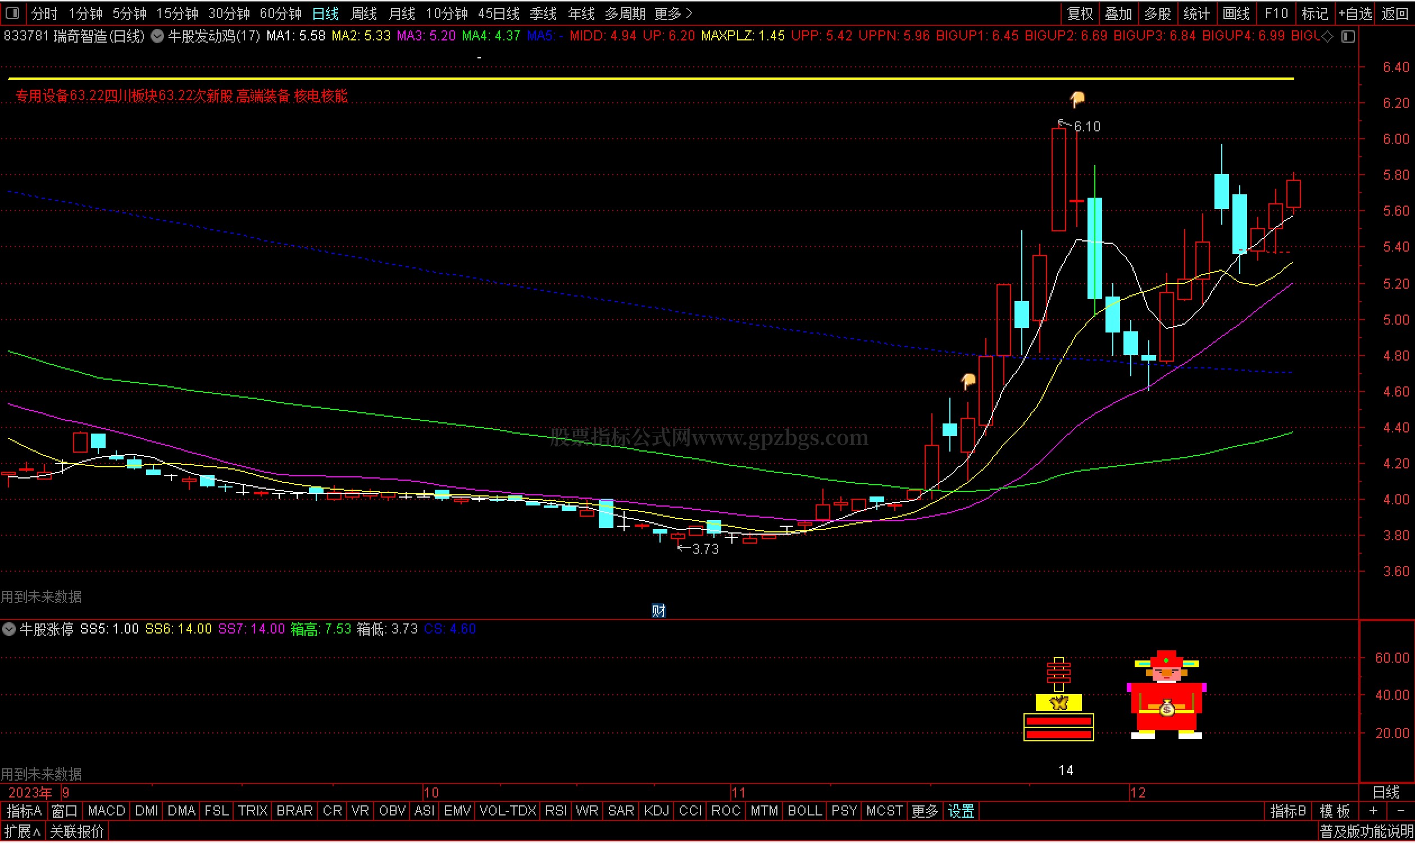Image resolution: width=1415 pixels, height=843 pixels.
Task: Switch to 分时 intraday view
Action: [44, 13]
